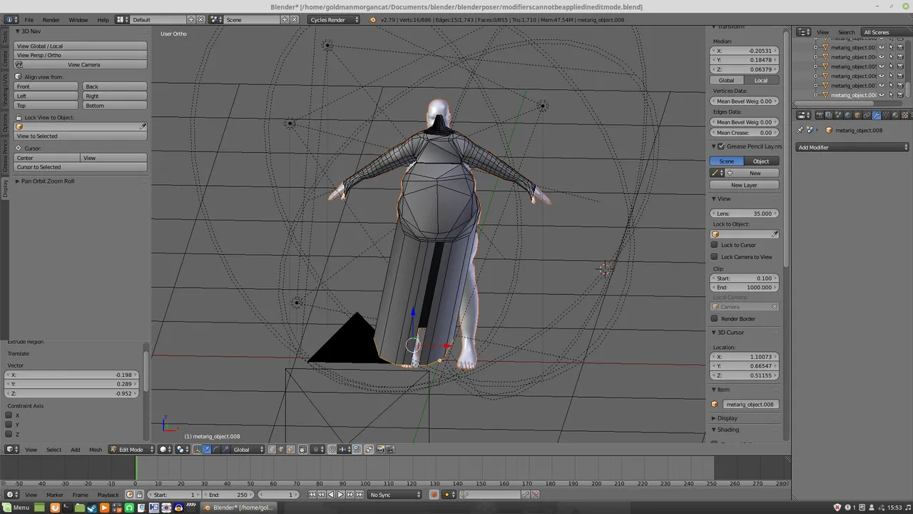Viewport: 913px width, 514px height.
Task: Open the Marker menu in timeline
Action: pos(55,495)
